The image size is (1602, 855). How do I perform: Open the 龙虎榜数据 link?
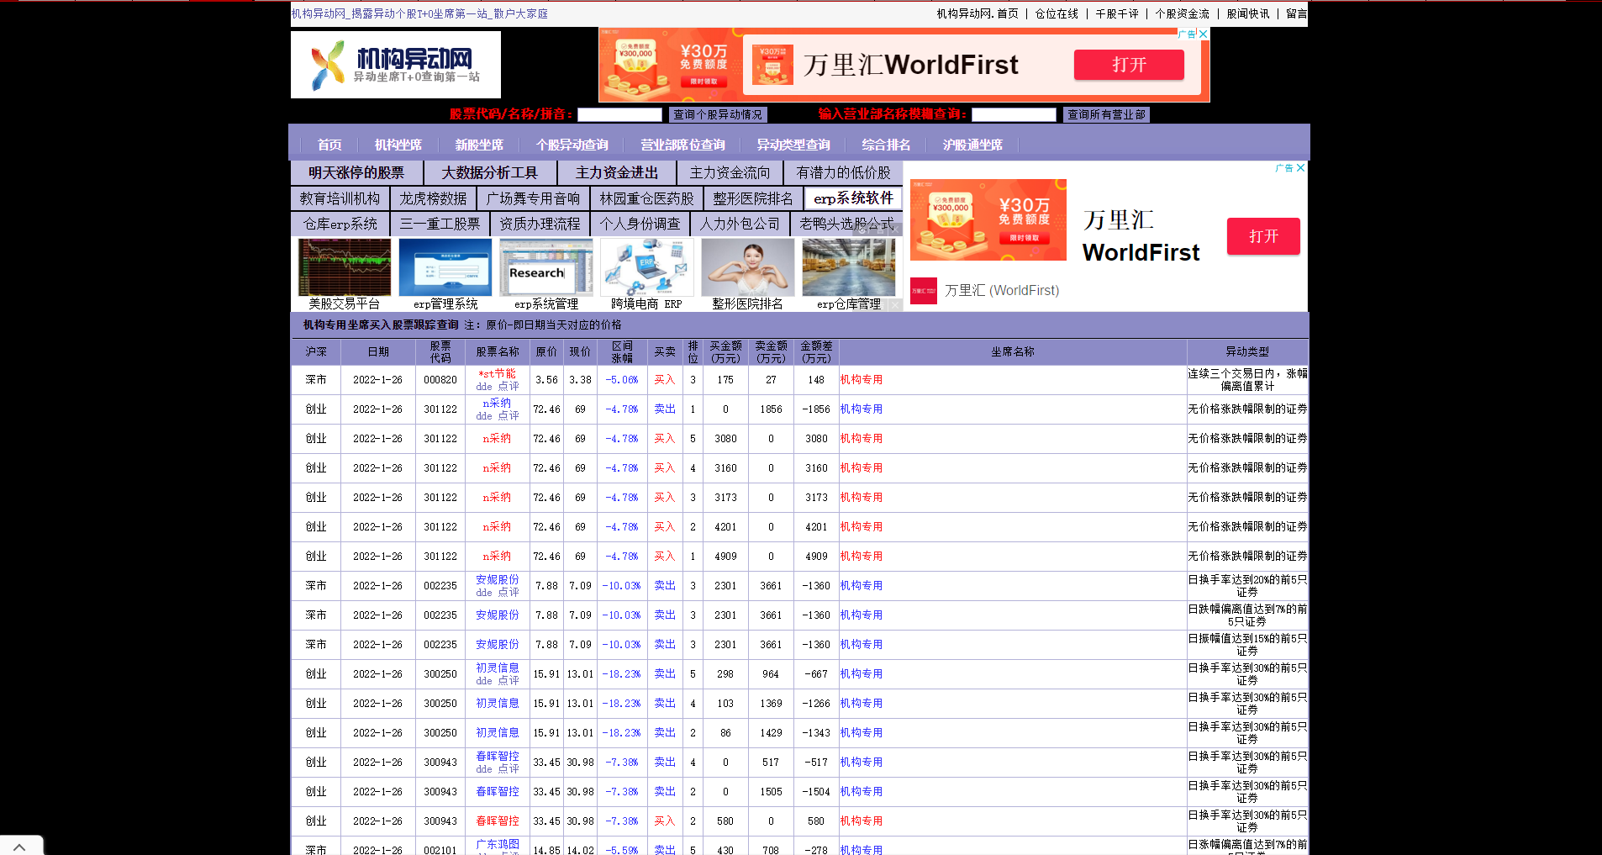coord(433,198)
